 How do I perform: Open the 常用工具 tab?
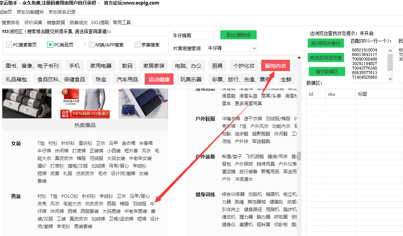click(x=122, y=23)
